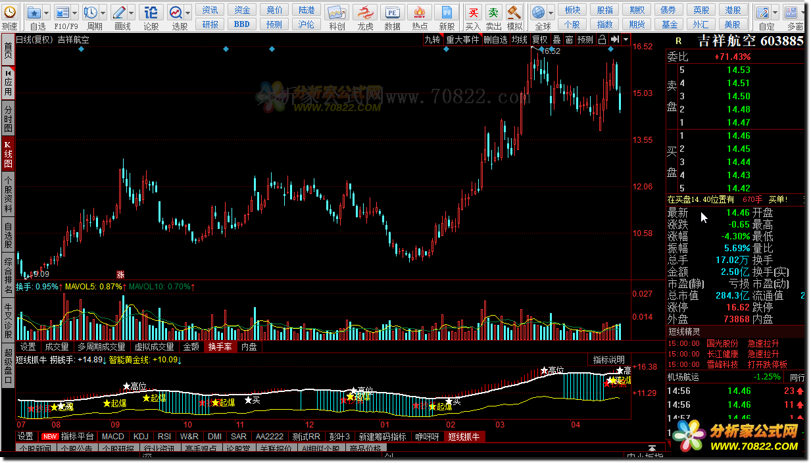This screenshot has height=463, width=811.
Task: Click the 全球 globe icon
Action: (x=539, y=12)
